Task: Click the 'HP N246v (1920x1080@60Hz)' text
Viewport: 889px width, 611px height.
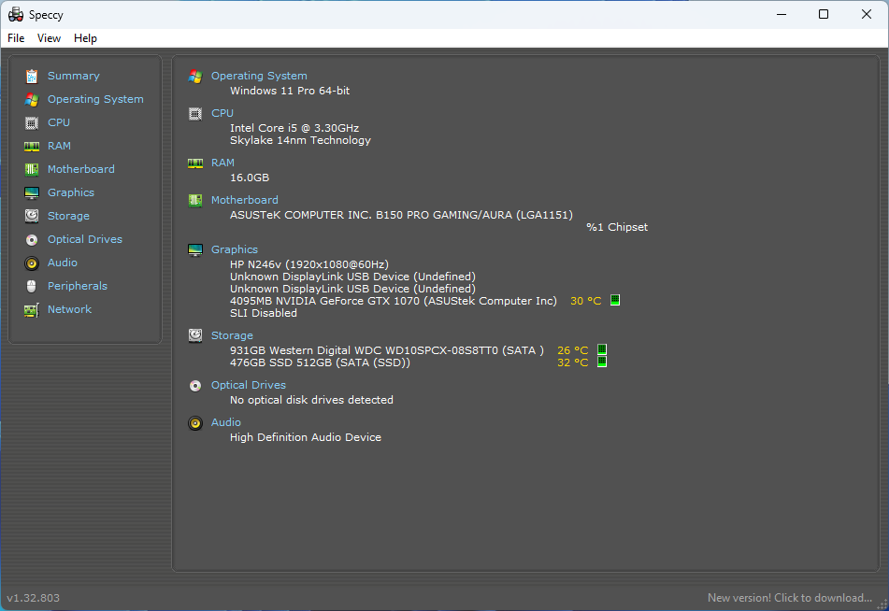Action: point(309,264)
